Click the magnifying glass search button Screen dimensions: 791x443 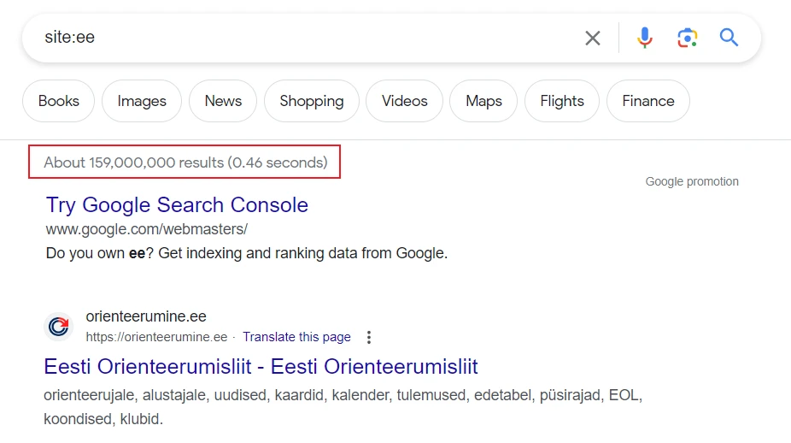[729, 38]
